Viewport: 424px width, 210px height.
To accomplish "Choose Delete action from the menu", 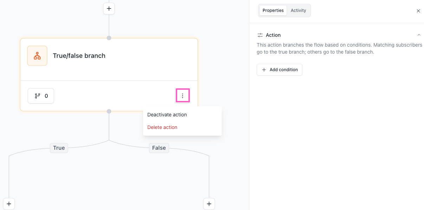I will tap(162, 127).
